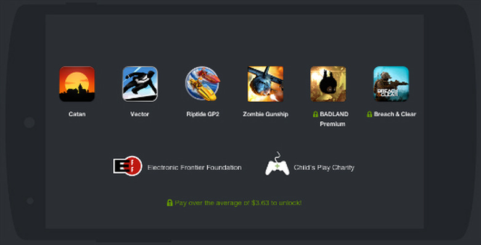
Task: Click the lock icon beside Breach & Clear
Action: coord(369,114)
